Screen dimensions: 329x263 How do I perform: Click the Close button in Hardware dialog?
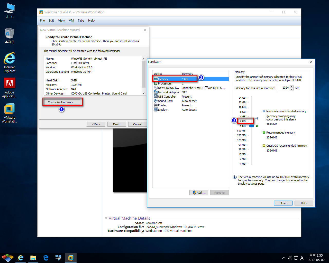[x=283, y=203]
